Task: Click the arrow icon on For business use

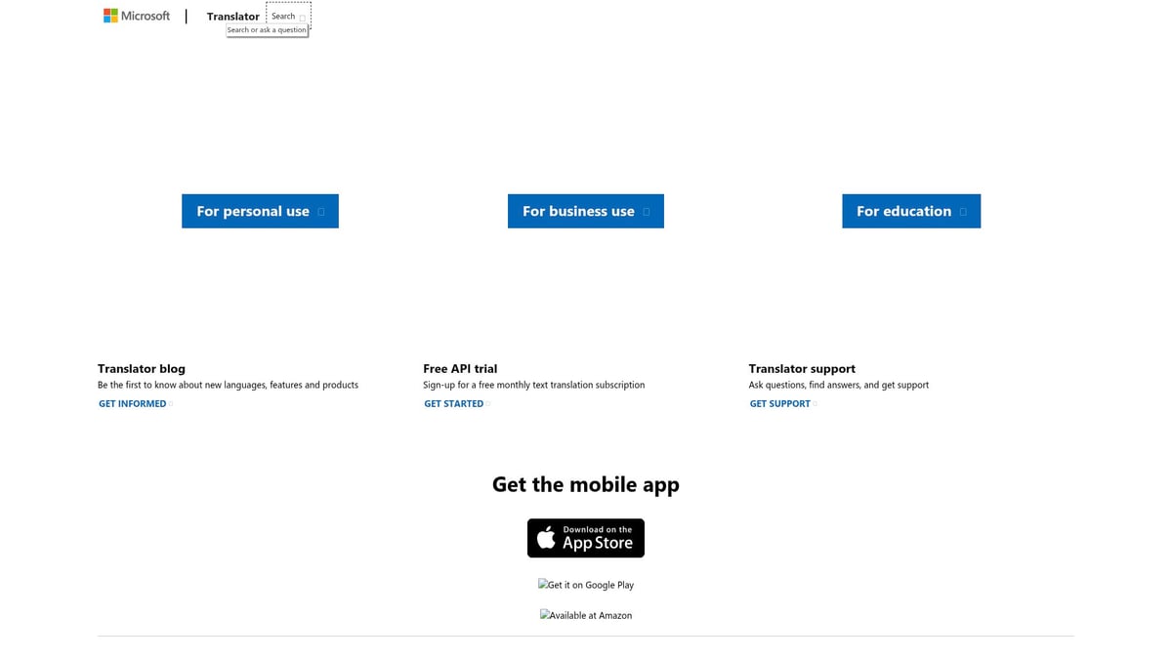Action: coord(647,211)
